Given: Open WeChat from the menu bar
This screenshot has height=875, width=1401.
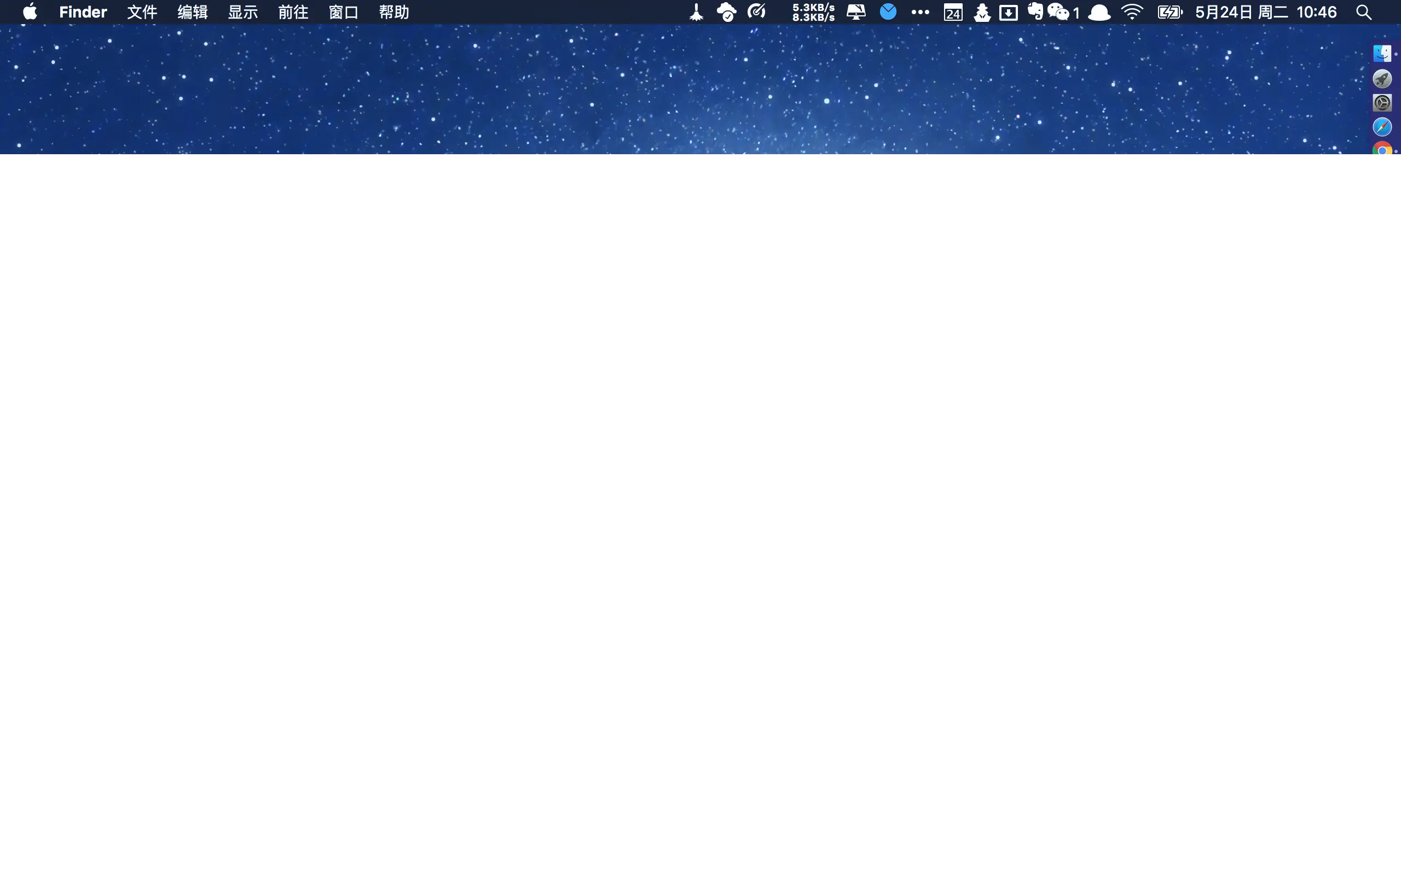Looking at the screenshot, I should coord(1059,12).
